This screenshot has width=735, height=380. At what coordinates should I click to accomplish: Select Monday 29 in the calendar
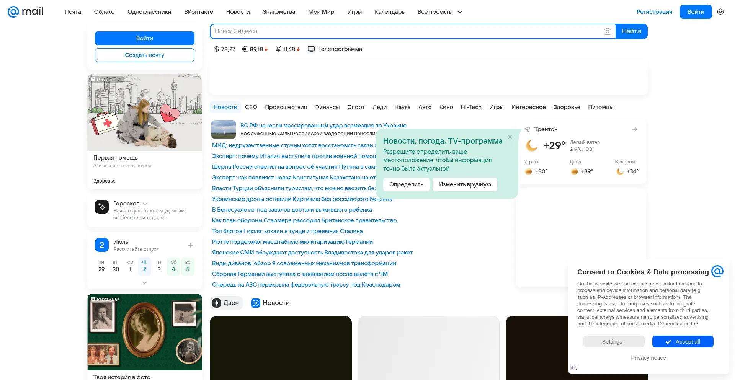tap(101, 266)
